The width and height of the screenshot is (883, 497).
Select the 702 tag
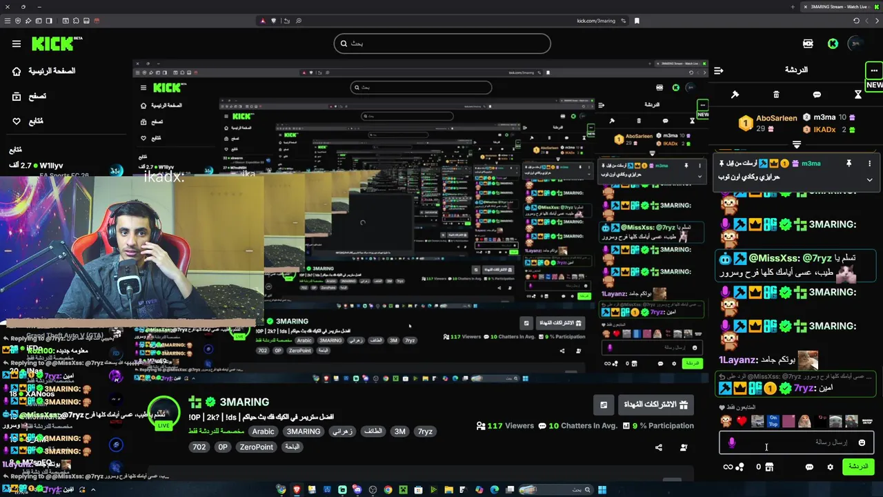(x=199, y=447)
